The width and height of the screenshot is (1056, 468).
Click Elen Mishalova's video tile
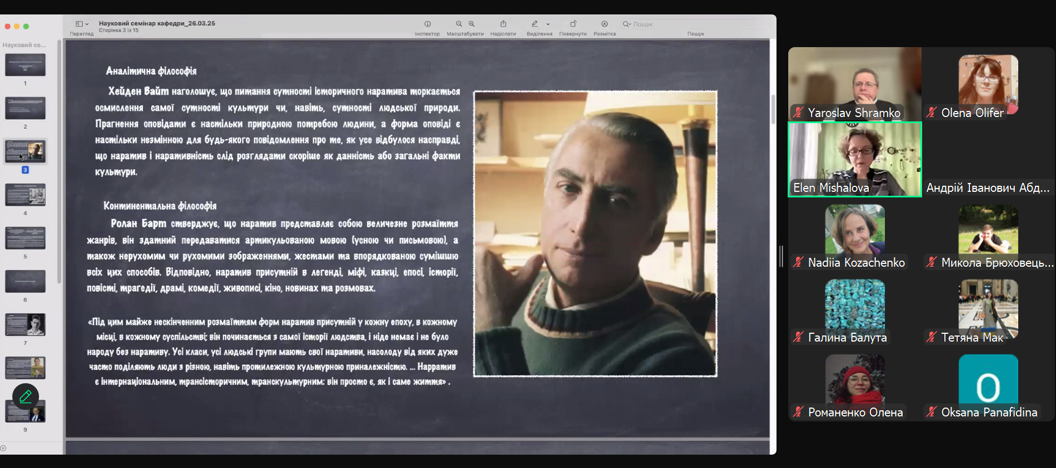coord(854,159)
